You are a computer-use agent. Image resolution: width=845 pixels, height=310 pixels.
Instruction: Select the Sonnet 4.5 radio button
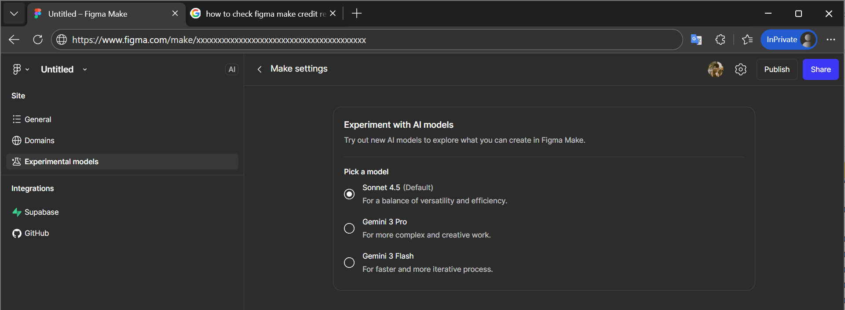349,194
